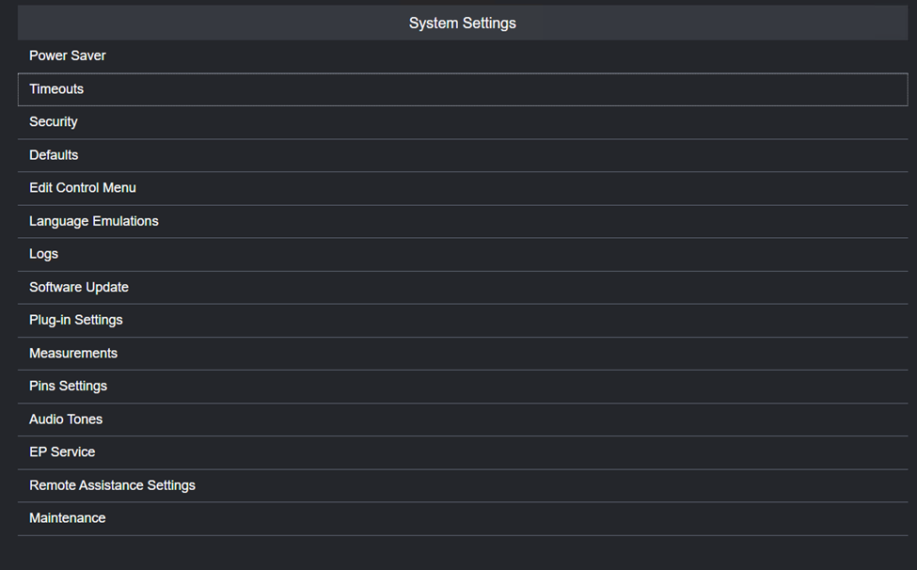This screenshot has height=570, width=917.
Task: Select the highlighted Timeouts entry
Action: [56, 89]
